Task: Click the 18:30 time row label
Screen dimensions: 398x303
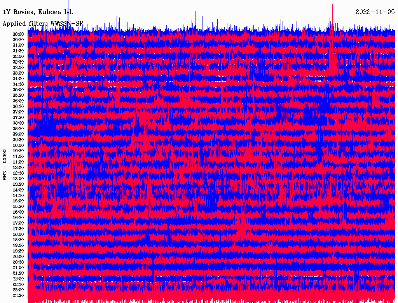Action: [18, 240]
